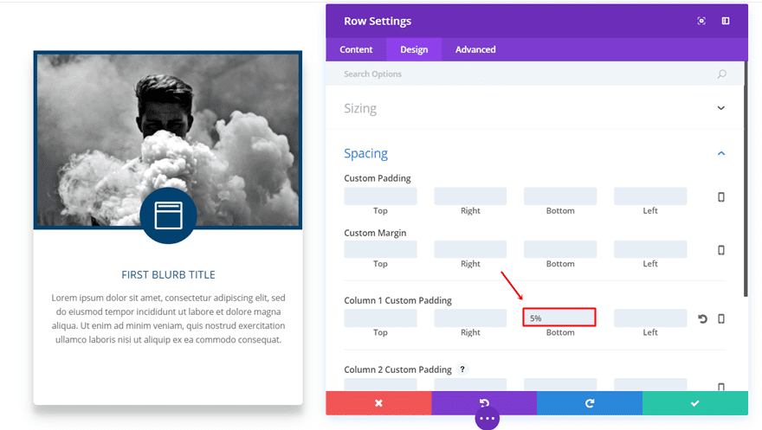
Task: Click Custom Margin Bottom field
Action: 560,249
